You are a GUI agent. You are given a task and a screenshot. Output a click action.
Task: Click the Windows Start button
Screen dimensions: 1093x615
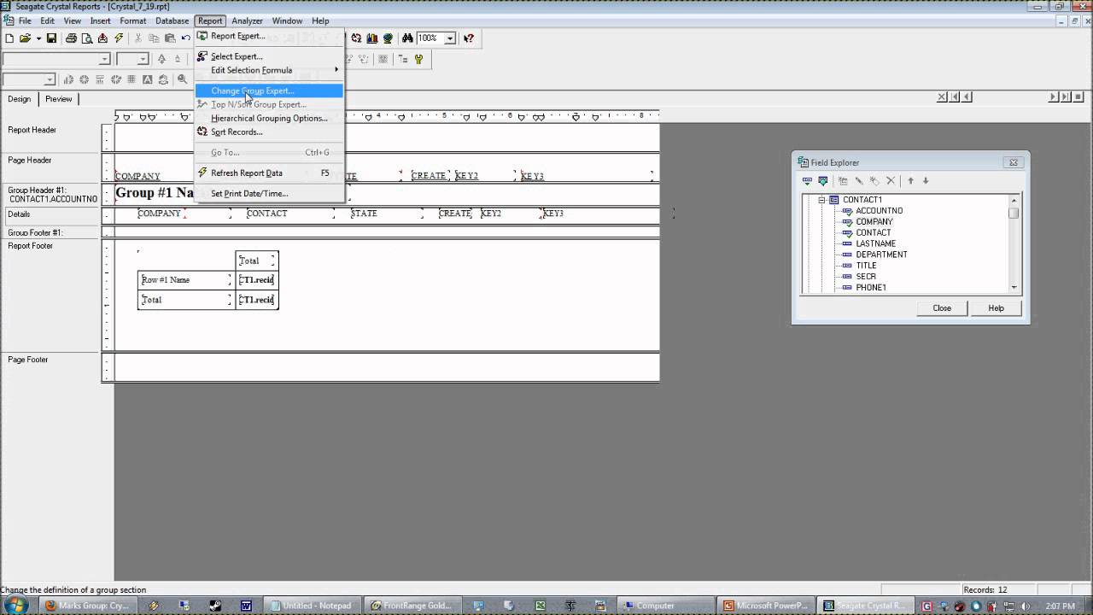16,605
